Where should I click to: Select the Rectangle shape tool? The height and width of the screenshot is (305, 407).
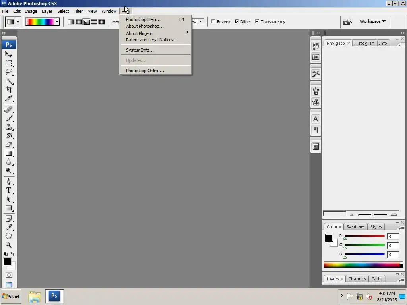click(x=9, y=208)
